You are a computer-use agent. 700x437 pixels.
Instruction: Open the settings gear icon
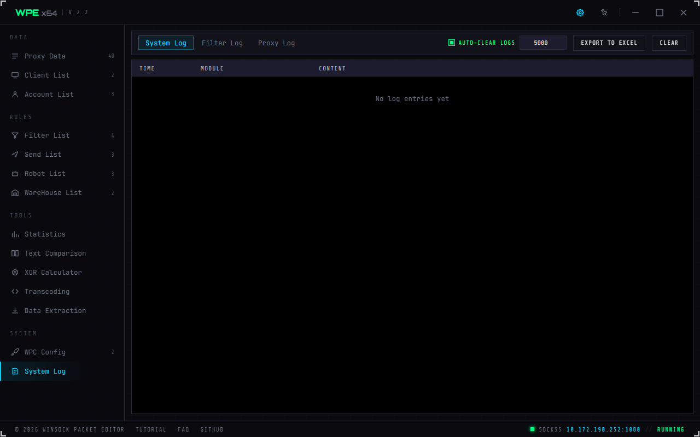(x=580, y=13)
